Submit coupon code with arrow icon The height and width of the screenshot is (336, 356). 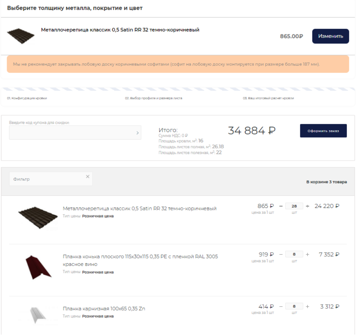[137, 133]
